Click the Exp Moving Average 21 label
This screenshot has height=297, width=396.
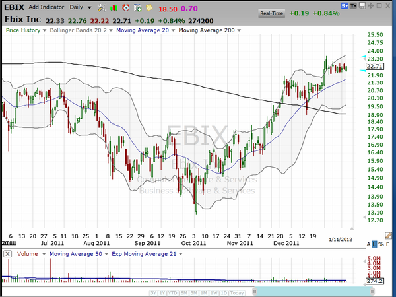[x=144, y=254]
